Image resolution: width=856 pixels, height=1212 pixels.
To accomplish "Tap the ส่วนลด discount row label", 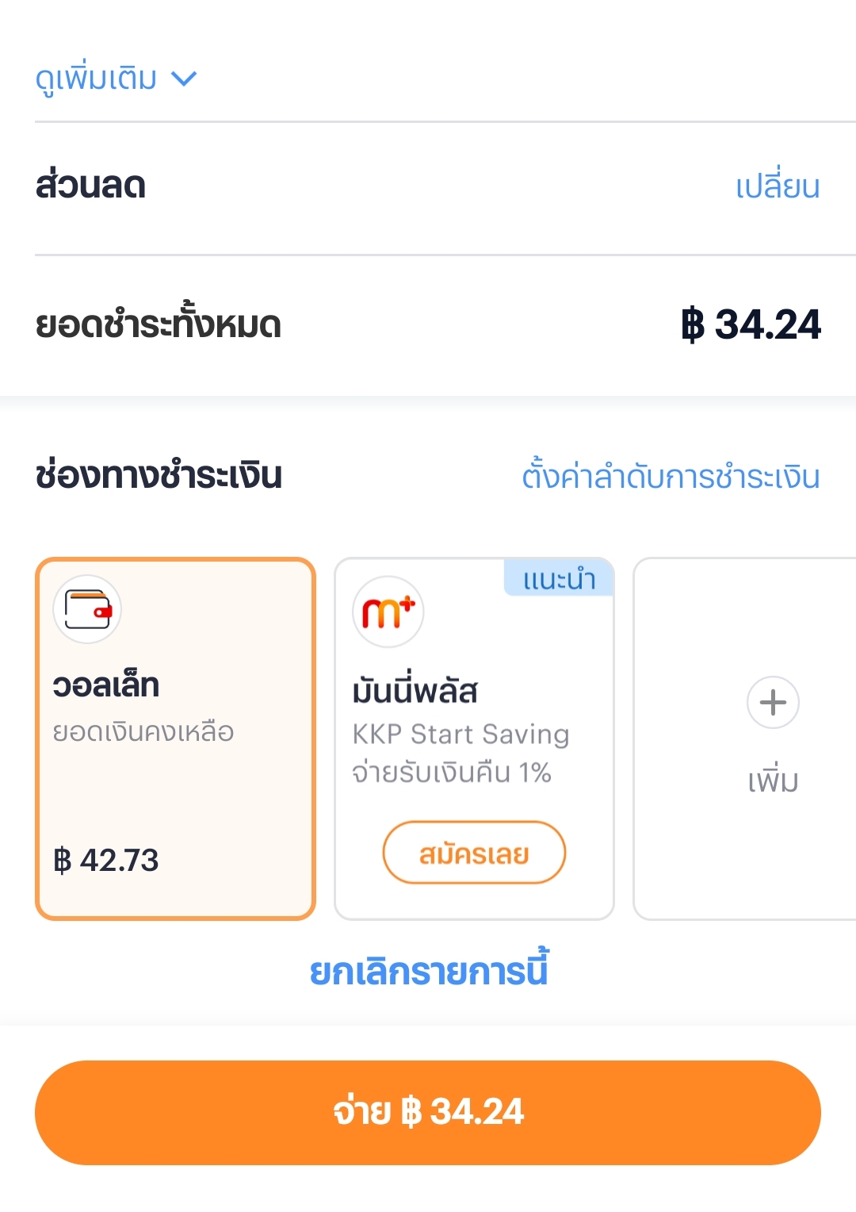I will click(91, 186).
